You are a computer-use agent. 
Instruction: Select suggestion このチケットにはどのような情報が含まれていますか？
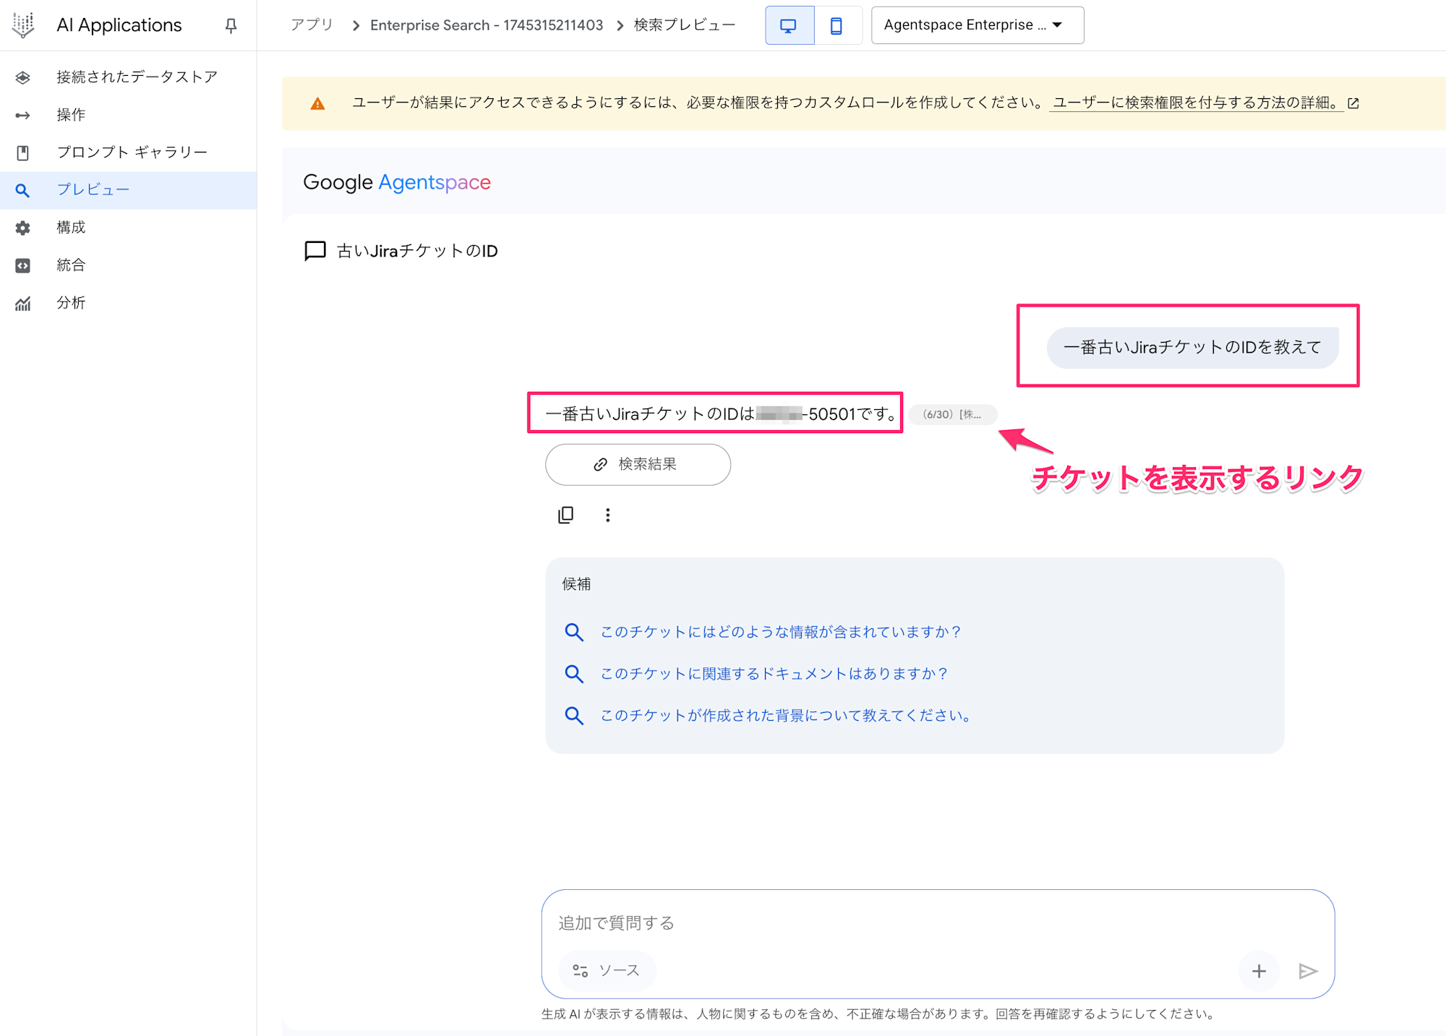point(780,632)
